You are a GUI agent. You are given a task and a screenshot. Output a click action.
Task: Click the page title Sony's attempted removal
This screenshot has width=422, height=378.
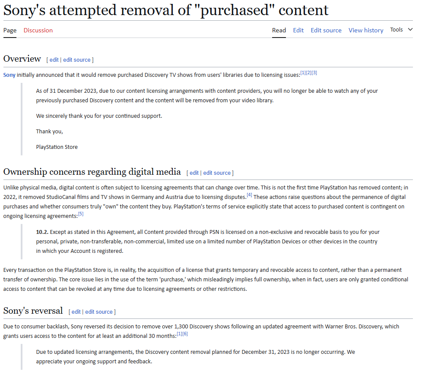click(166, 10)
